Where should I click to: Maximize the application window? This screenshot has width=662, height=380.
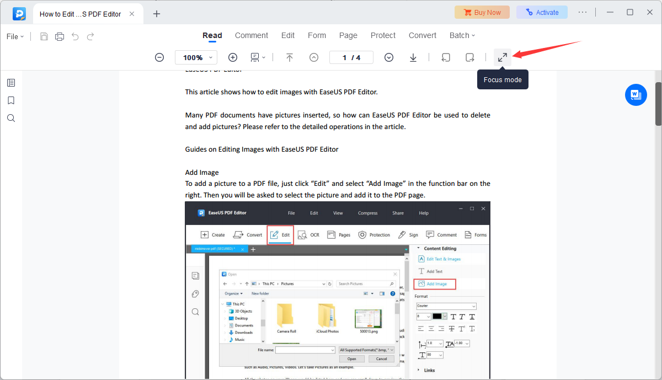tap(630, 12)
